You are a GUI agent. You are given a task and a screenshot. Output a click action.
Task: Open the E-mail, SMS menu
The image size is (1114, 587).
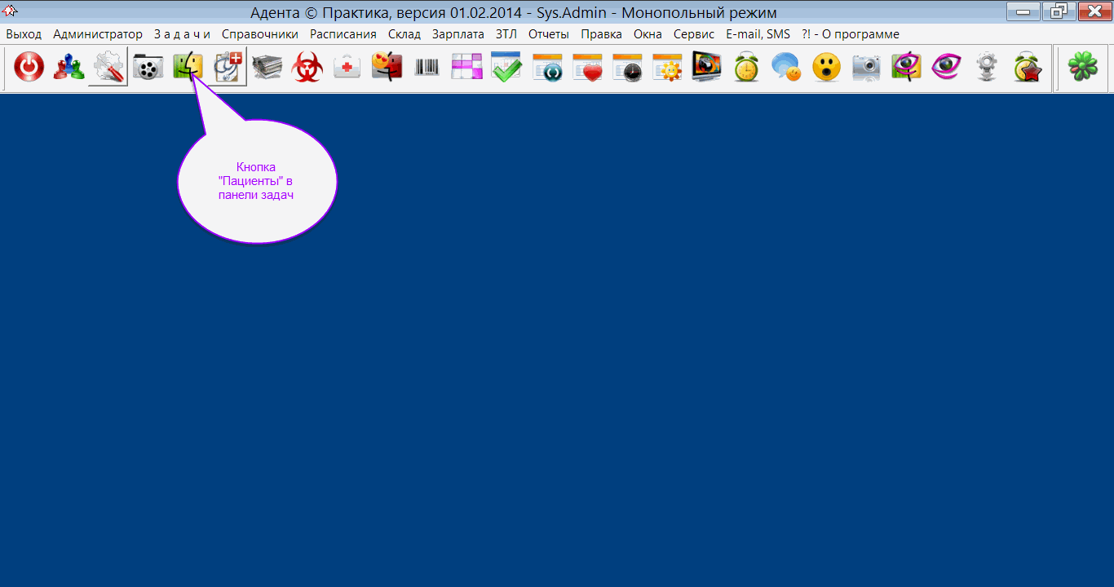(x=758, y=34)
